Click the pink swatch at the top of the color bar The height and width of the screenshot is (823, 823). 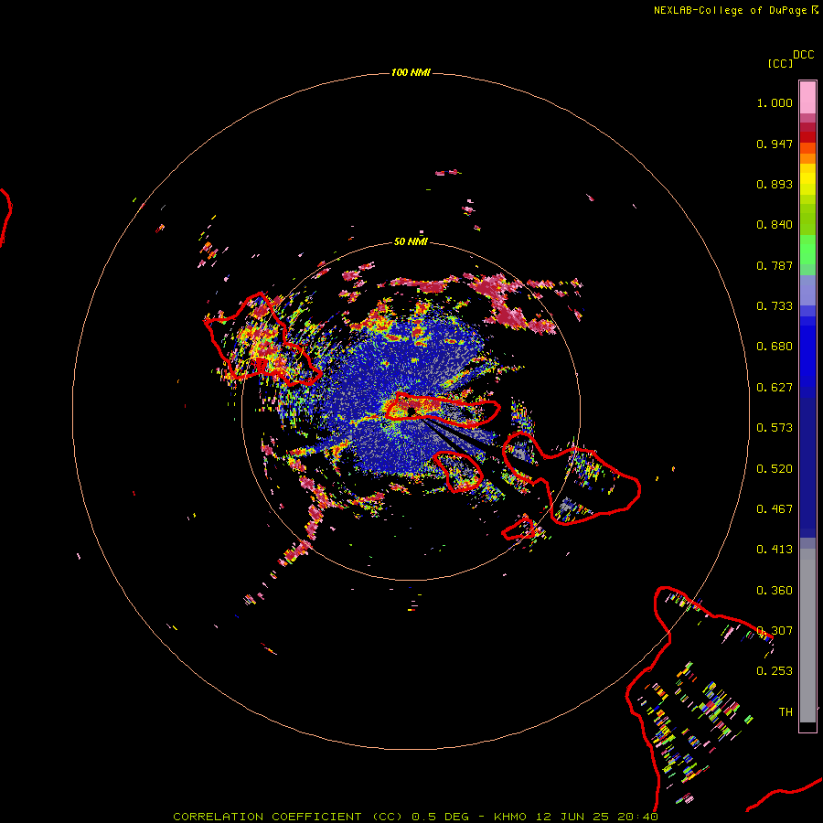click(x=807, y=97)
